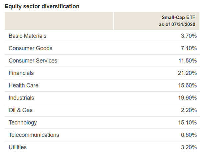The width and height of the screenshot is (200, 154).
Task: Select the Financials sector label
Action: coord(21,73)
